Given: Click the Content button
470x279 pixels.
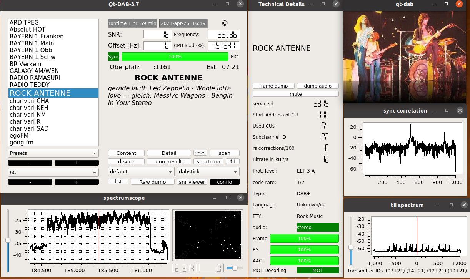Looking at the screenshot, I should point(126,153).
